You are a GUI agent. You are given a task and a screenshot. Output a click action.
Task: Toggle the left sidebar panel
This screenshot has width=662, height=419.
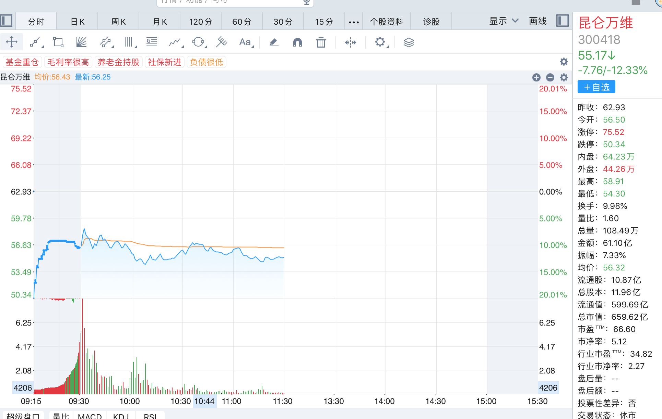[x=7, y=21]
